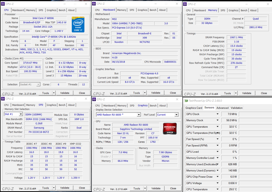272x192 pixels.
Task: Click Tools button in SPD window
Action: (46, 188)
